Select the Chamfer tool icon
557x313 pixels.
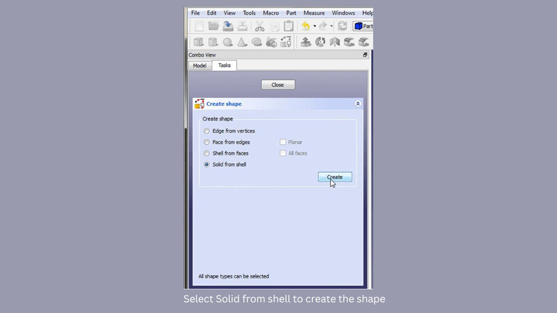point(364,42)
